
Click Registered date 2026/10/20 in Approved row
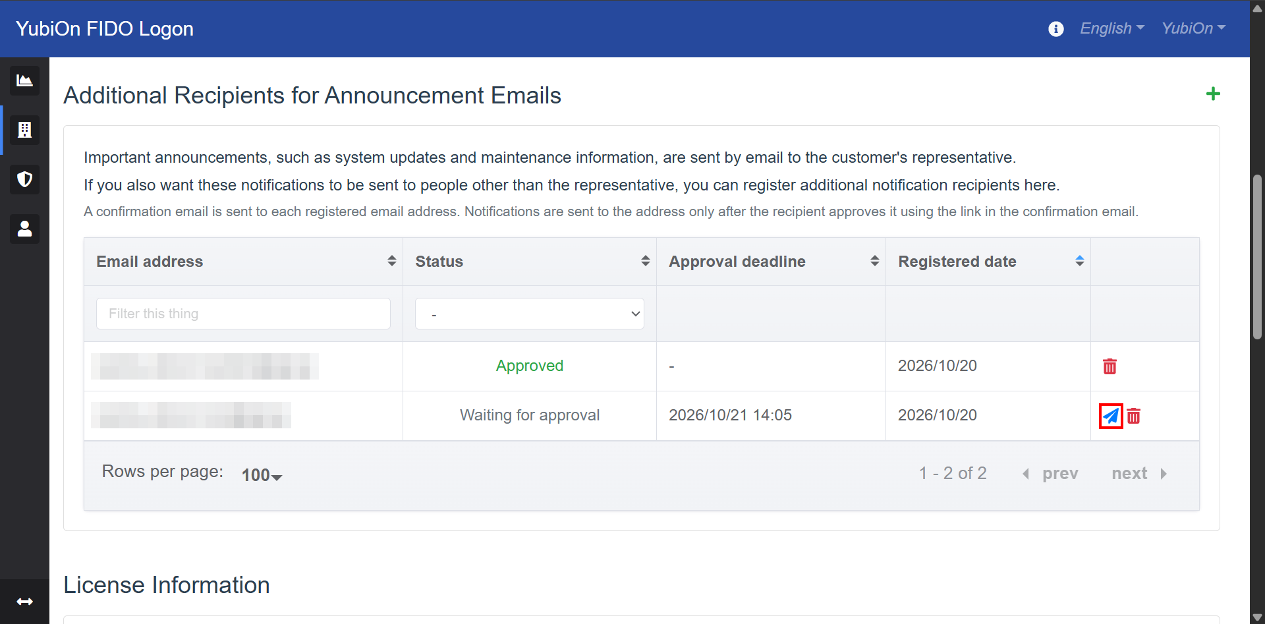(937, 366)
